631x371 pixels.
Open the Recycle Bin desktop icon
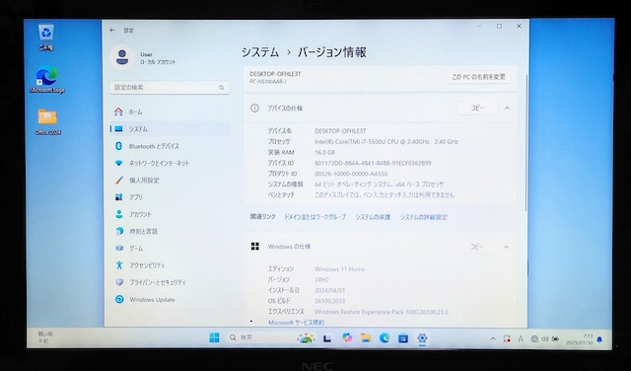coord(46,37)
